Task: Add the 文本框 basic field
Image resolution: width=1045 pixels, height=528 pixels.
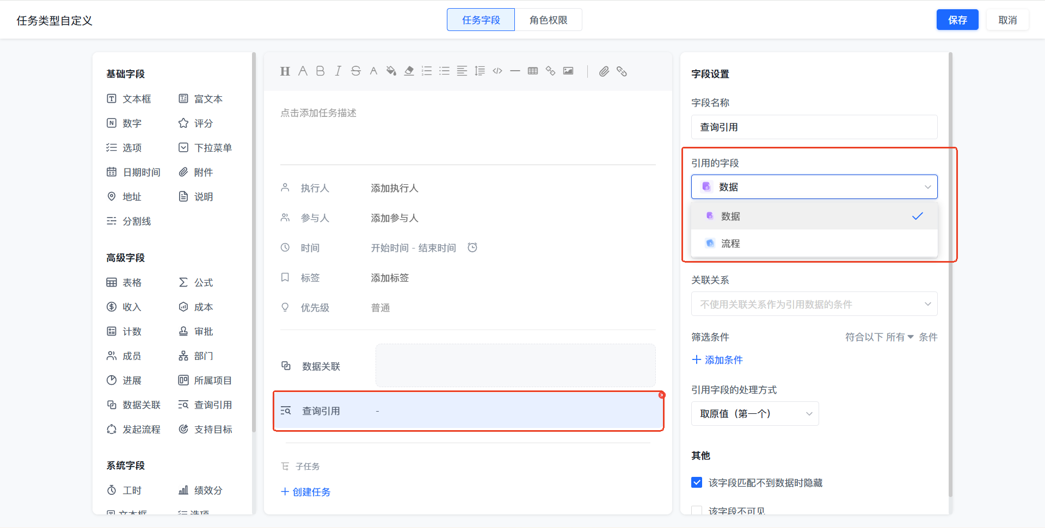Action: click(x=129, y=99)
